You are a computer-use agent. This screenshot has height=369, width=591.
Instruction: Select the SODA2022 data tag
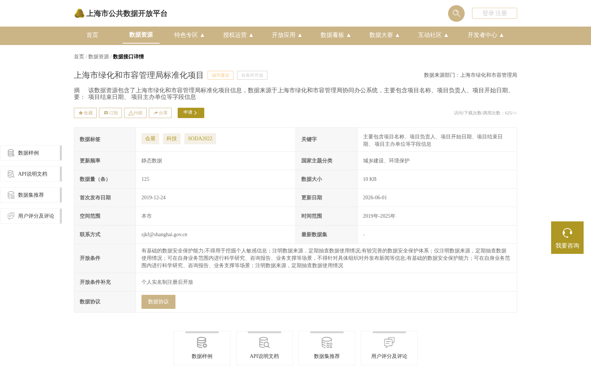point(200,139)
